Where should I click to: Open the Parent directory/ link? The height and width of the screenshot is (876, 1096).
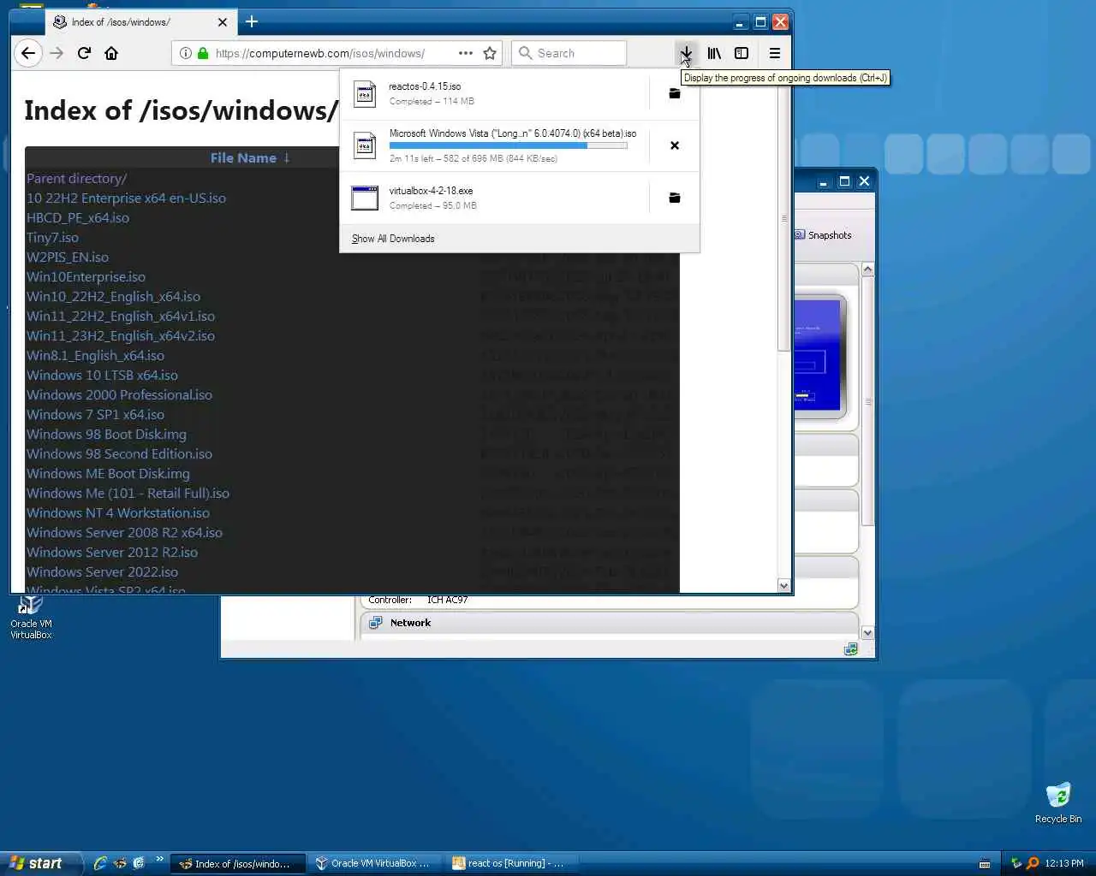(76, 178)
